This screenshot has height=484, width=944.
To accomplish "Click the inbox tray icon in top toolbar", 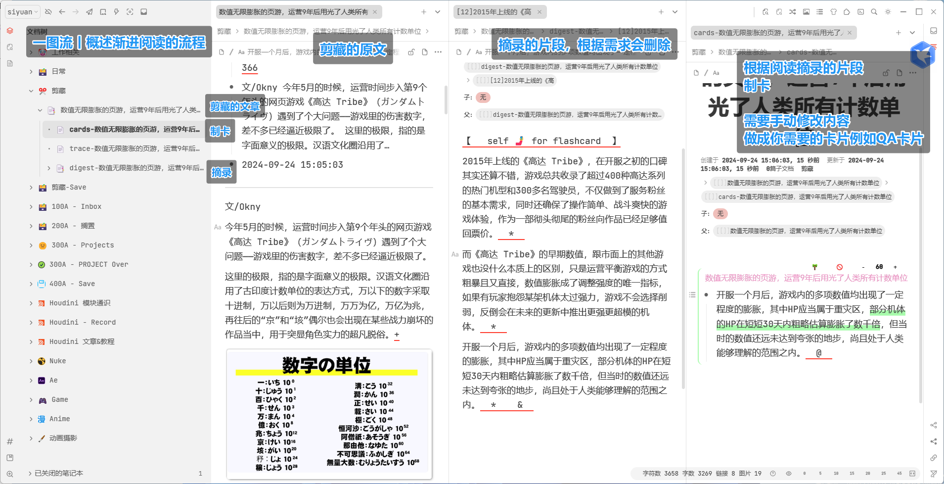I will (x=143, y=12).
